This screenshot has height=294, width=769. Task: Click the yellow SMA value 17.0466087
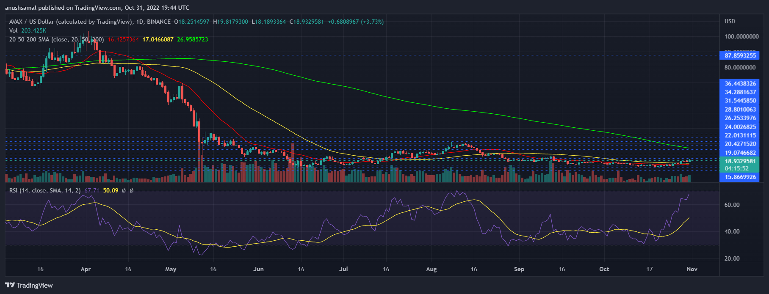[x=158, y=39]
